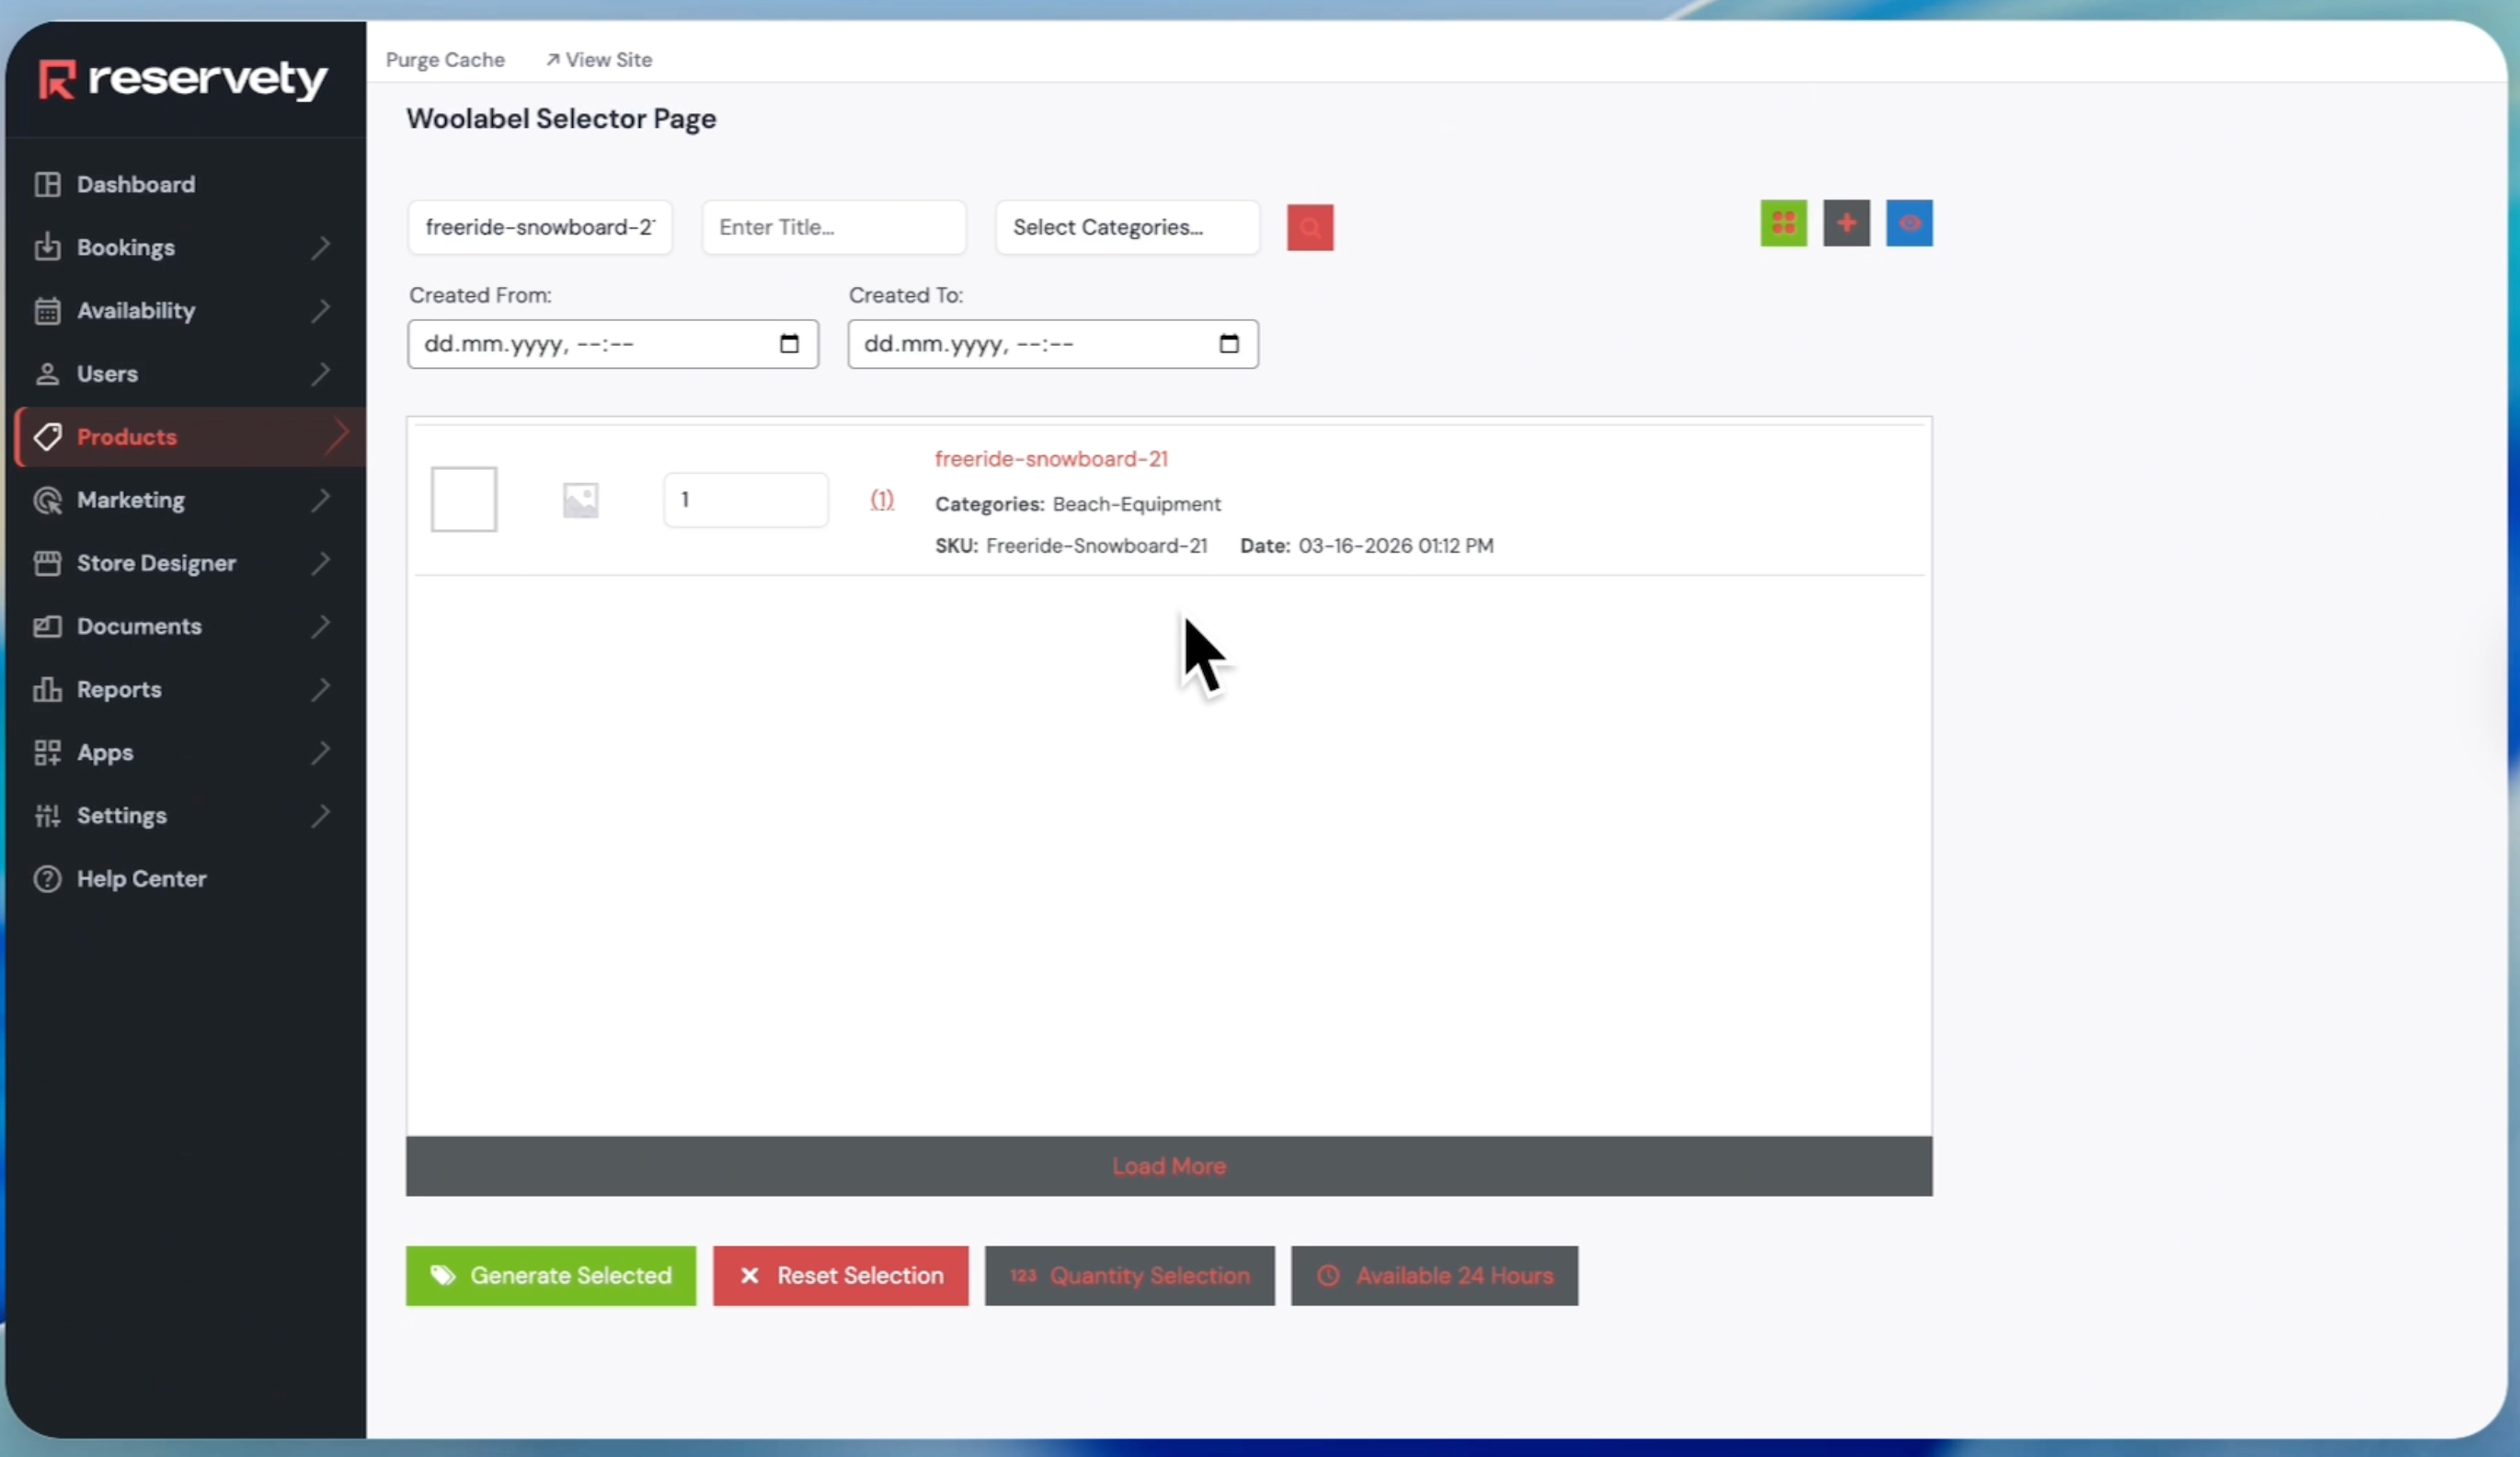Image resolution: width=2520 pixels, height=1457 pixels.
Task: Open the Created To calendar picker
Action: click(1228, 344)
